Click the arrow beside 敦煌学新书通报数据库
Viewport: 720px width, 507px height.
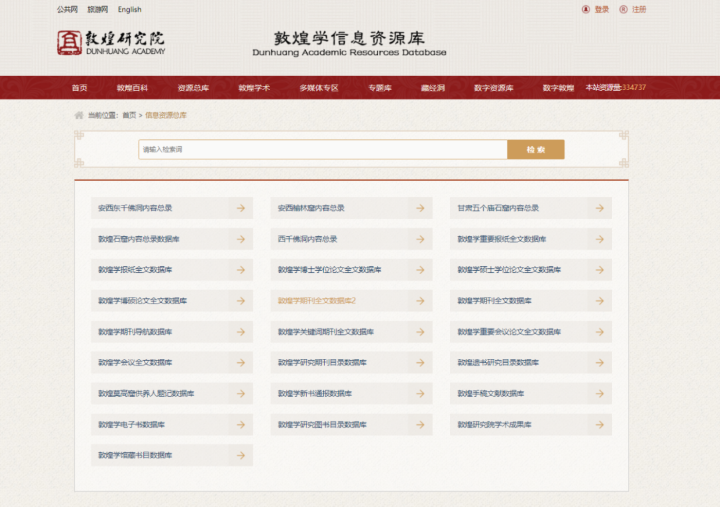(420, 394)
